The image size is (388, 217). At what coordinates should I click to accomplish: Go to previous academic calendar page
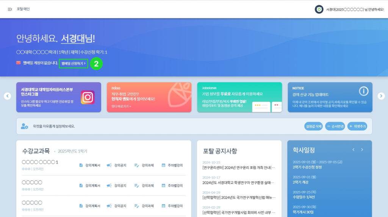pyautogui.click(x=354, y=150)
